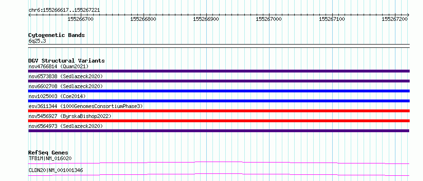Open variant nsv6573838 (Sedlazeck2020) label
423x181 pixels.
coord(66,76)
